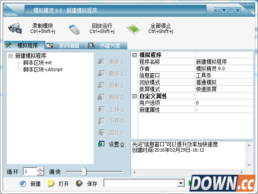The height and width of the screenshot is (194, 258).
Task: Click the 删除 D icon
Action: [101, 97]
